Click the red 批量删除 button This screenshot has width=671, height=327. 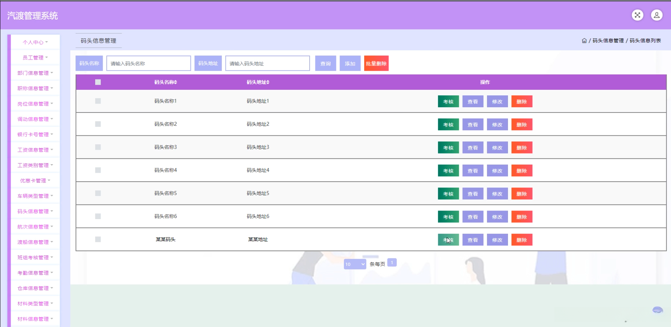[376, 63]
